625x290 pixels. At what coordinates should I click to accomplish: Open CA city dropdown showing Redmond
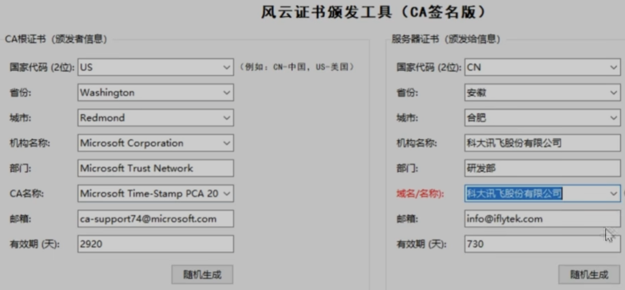coord(226,118)
